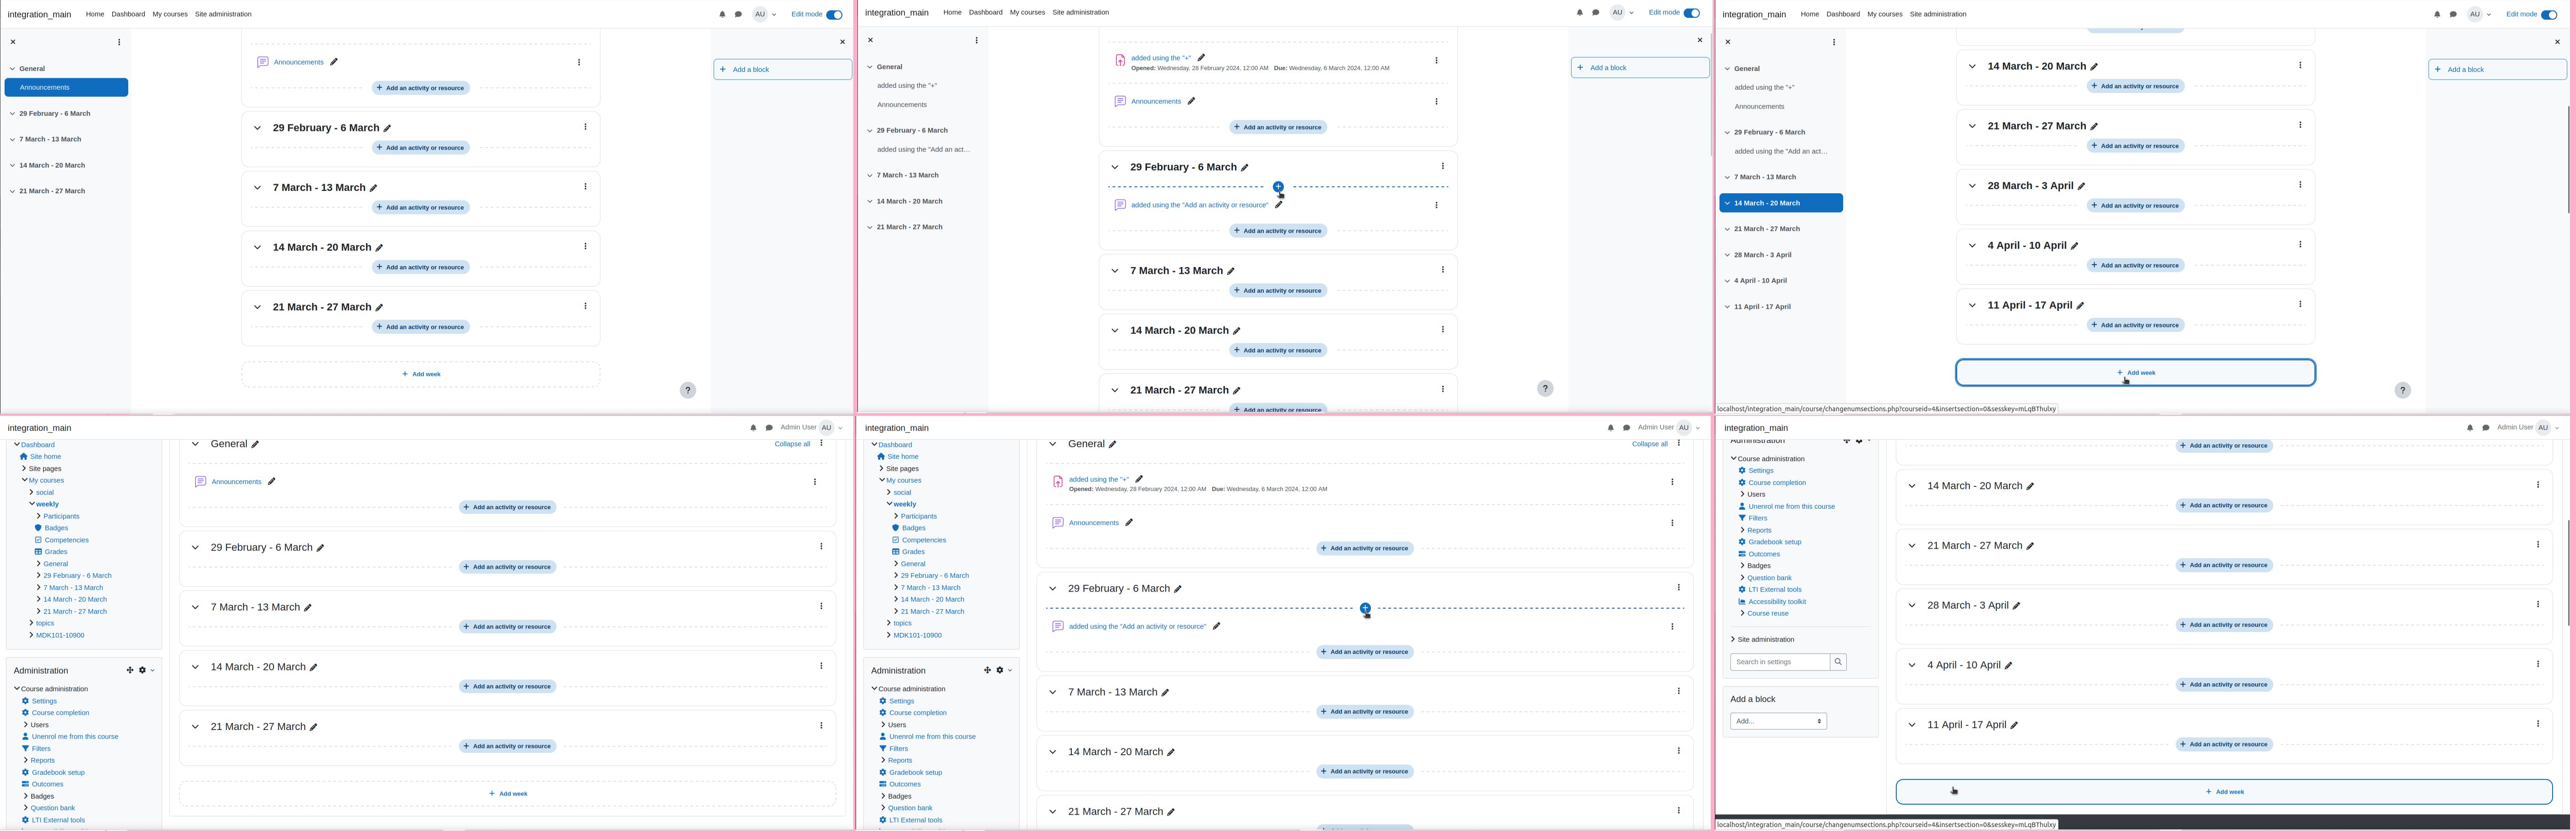Click 'Add an activity or resource' under '14 March - 20 March', top-left panel
This screenshot has height=839, width=2576.
[421, 267]
